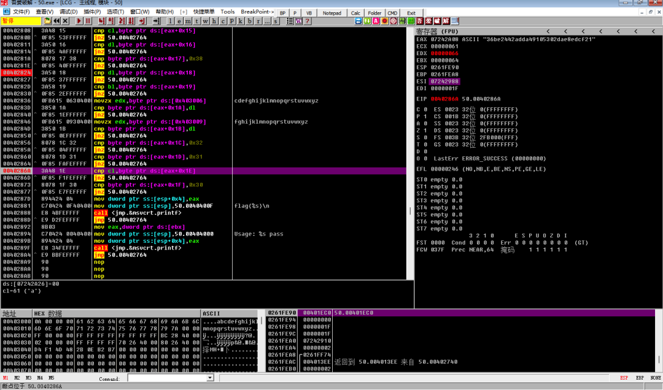663x390 pixels.
Task: Click the Notepad shortcut button
Action: (x=332, y=12)
